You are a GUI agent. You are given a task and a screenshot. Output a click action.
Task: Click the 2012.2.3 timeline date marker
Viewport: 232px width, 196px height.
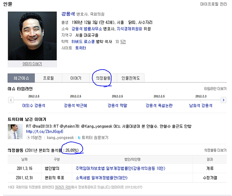[x=201, y=96]
